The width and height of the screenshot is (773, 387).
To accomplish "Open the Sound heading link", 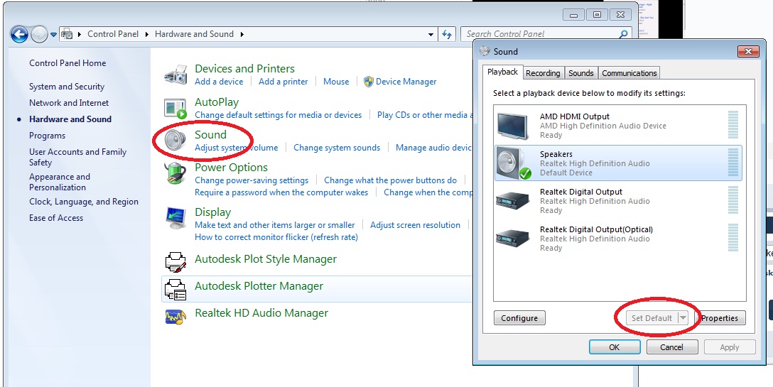I will 210,135.
